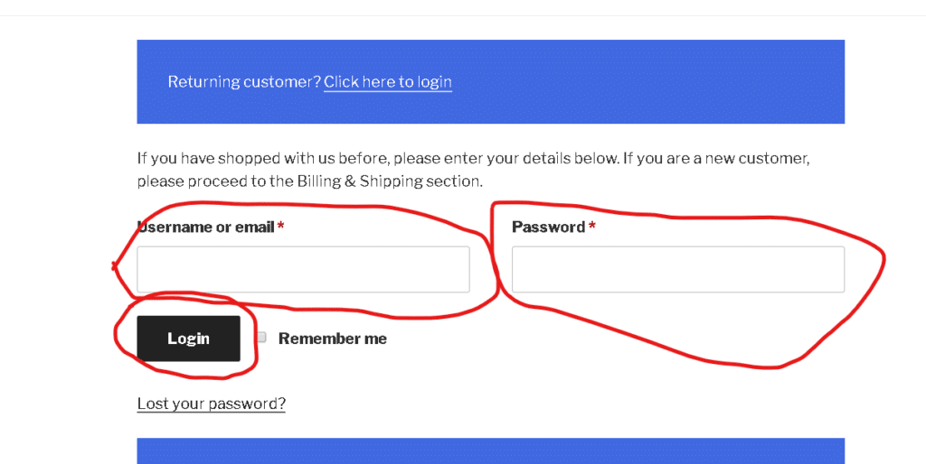This screenshot has height=464, width=926.
Task: Click the white header strip above the banner
Action: tap(463, 7)
